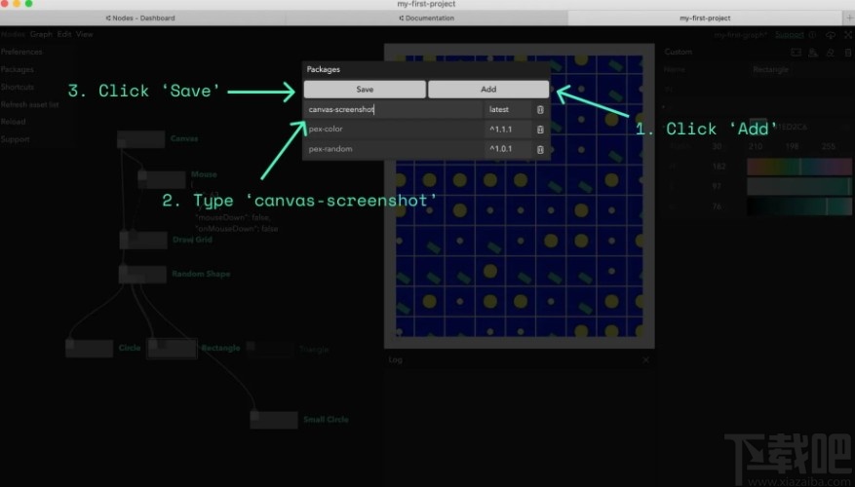This screenshot has height=487, width=855.
Task: Delete the canvas-screenshot package row
Action: 540,109
